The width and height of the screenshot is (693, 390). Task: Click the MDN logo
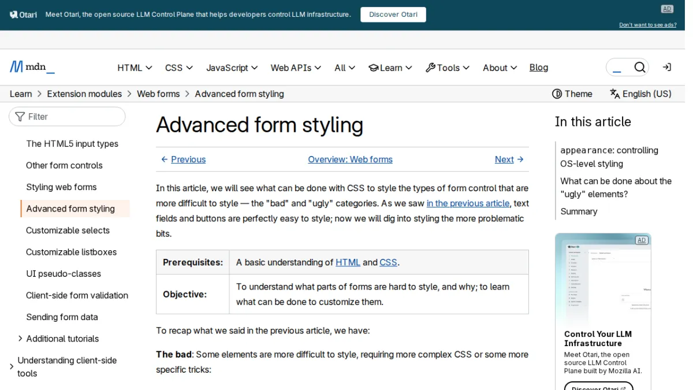(x=32, y=67)
